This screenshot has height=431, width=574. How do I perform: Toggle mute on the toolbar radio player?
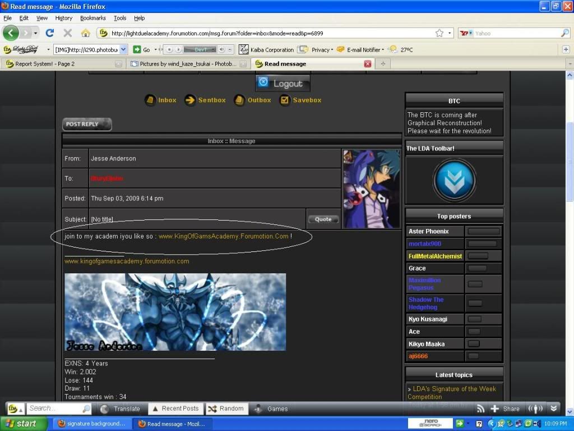tap(222, 49)
